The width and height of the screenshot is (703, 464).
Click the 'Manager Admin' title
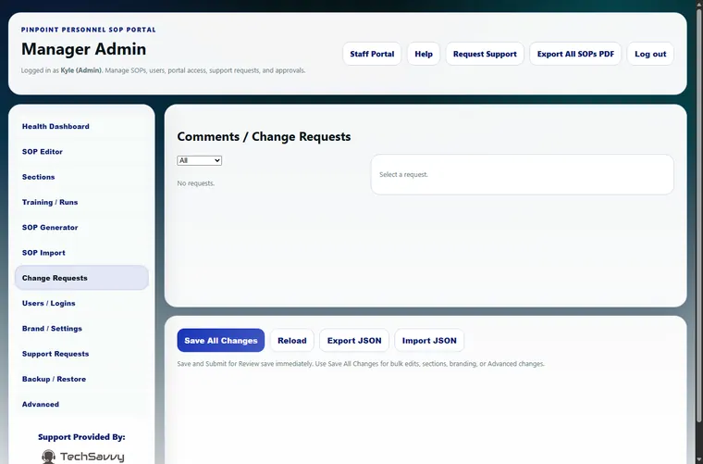point(84,49)
